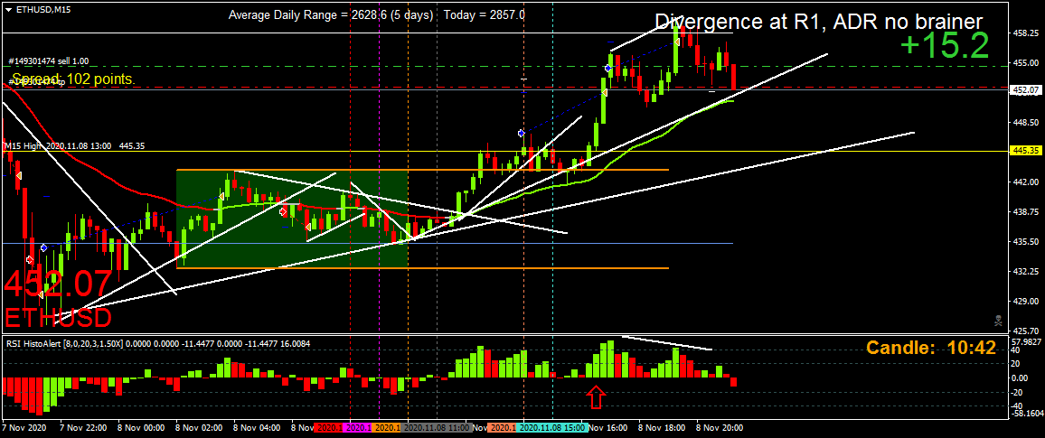Click the large red 452.07 price display
This screenshot has width=1045, height=438.
click(57, 285)
